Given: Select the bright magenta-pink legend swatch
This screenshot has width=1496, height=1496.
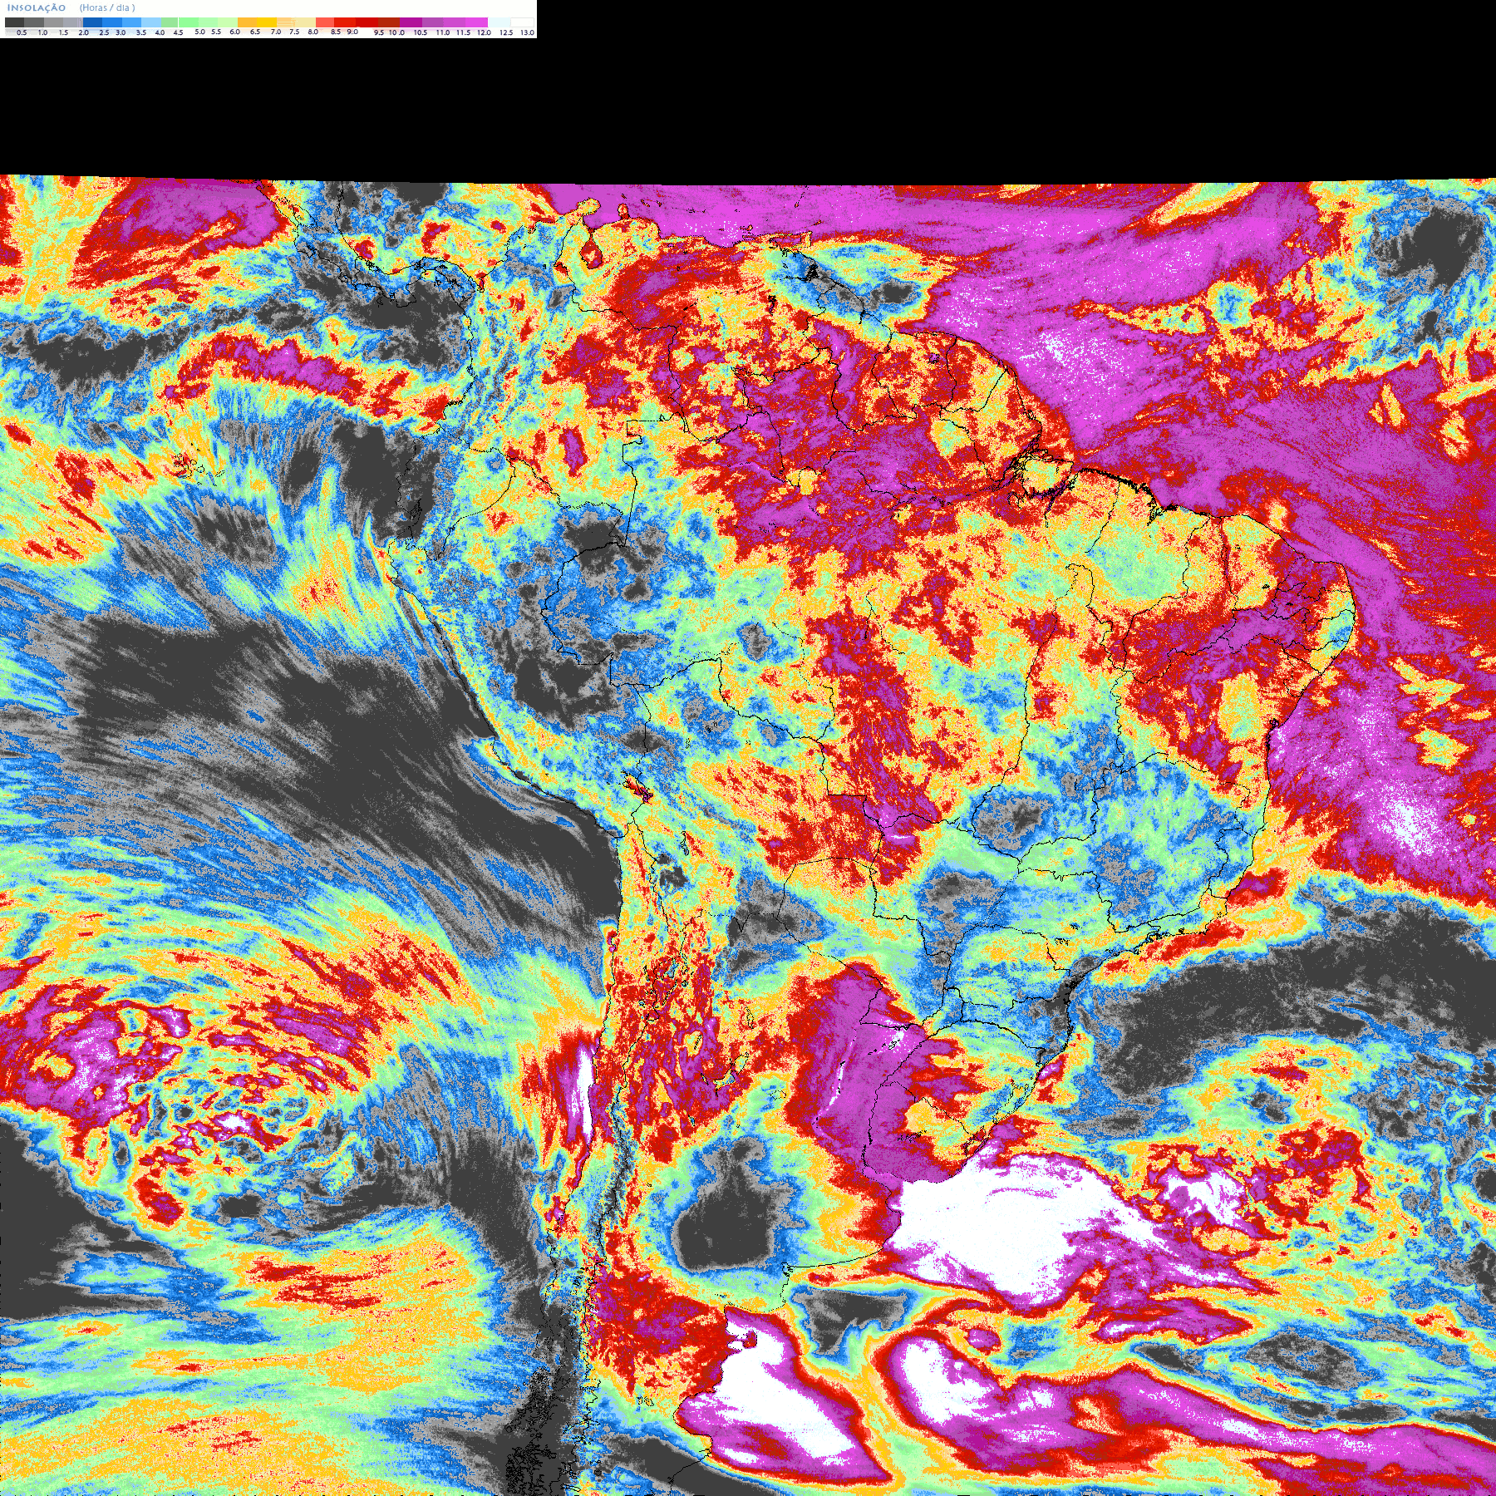Looking at the screenshot, I should (x=476, y=22).
